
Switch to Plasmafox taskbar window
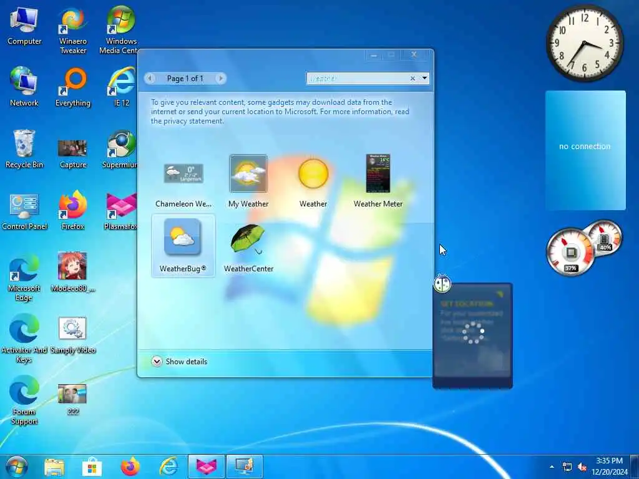[x=206, y=467]
